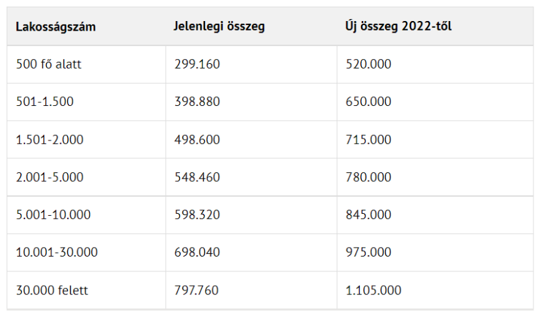The height and width of the screenshot is (321, 543).
Task: Click the 780.000 amount cell
Action: click(369, 177)
